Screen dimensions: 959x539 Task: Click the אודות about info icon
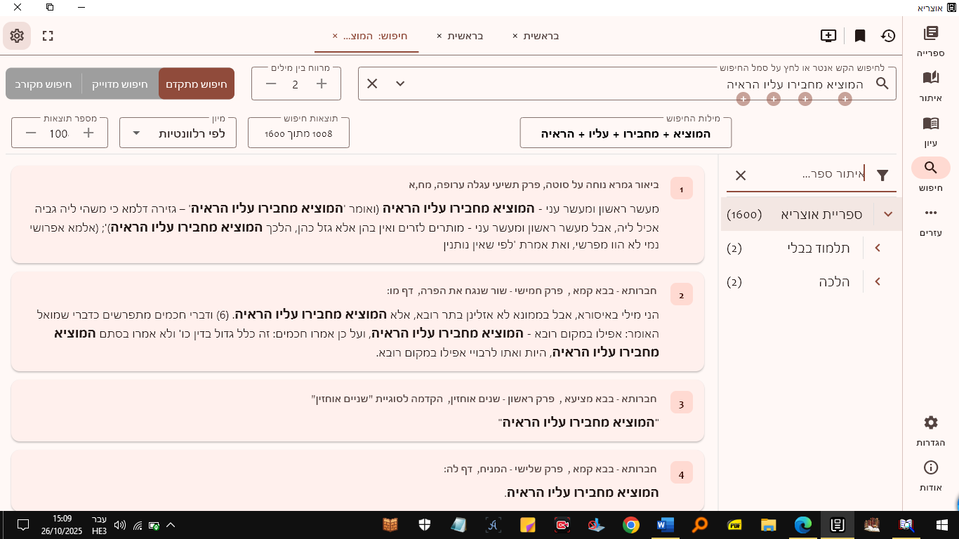(x=930, y=475)
